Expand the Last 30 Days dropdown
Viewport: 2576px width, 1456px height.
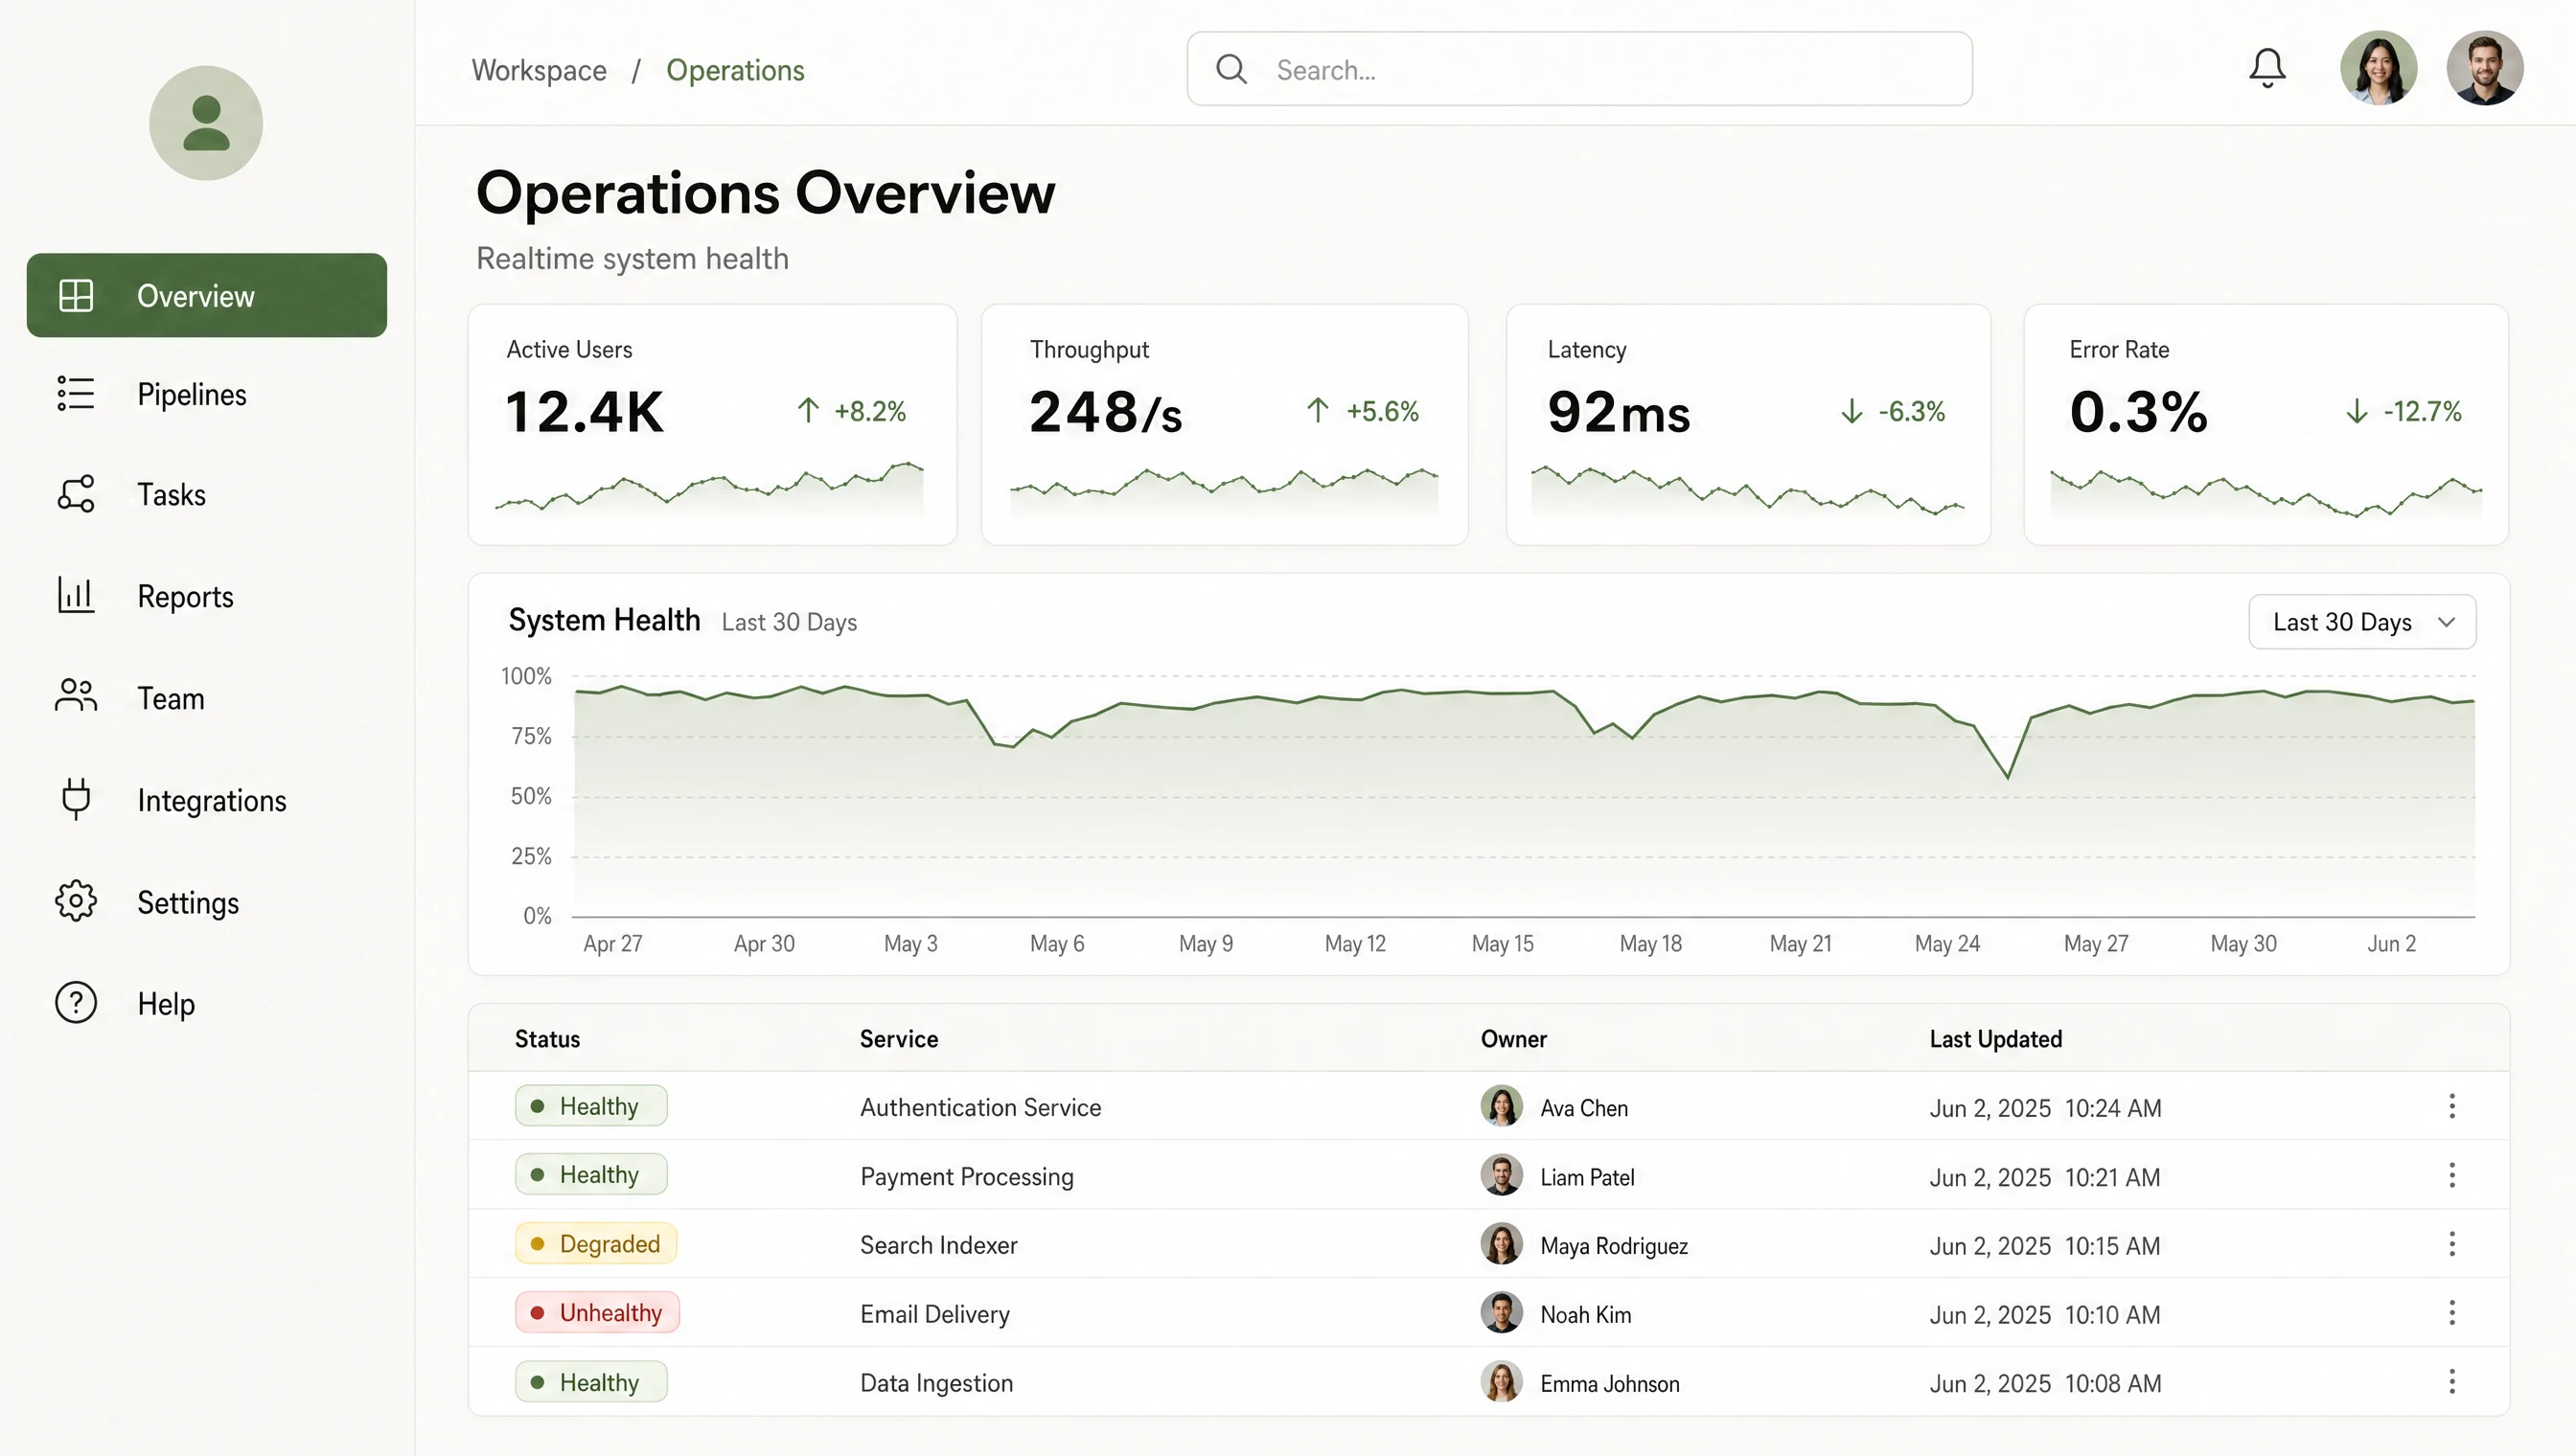(2362, 622)
